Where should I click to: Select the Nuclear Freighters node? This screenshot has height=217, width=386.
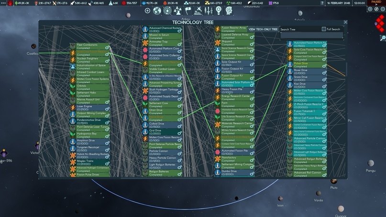(90, 60)
